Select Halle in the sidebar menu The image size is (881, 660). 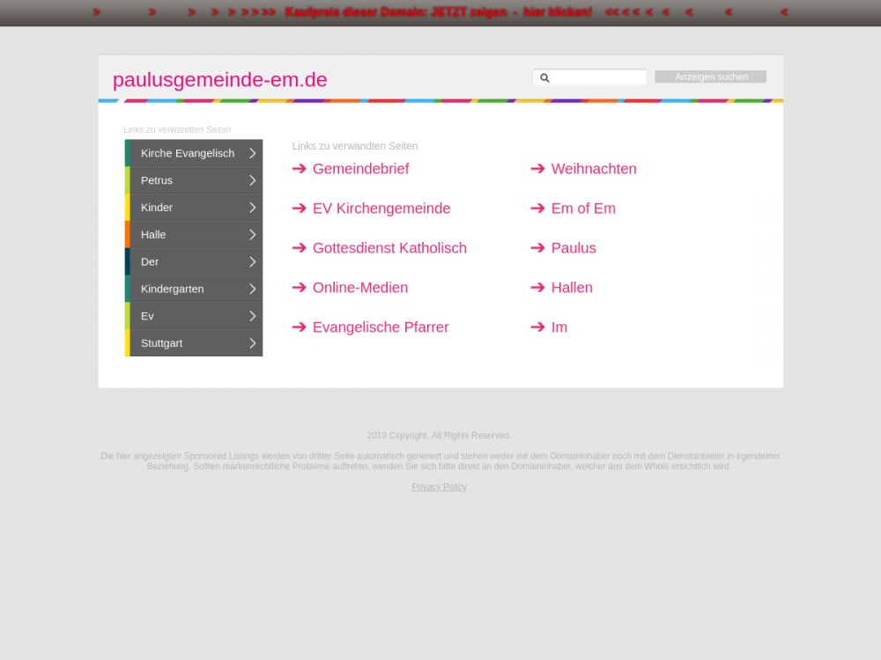(153, 235)
